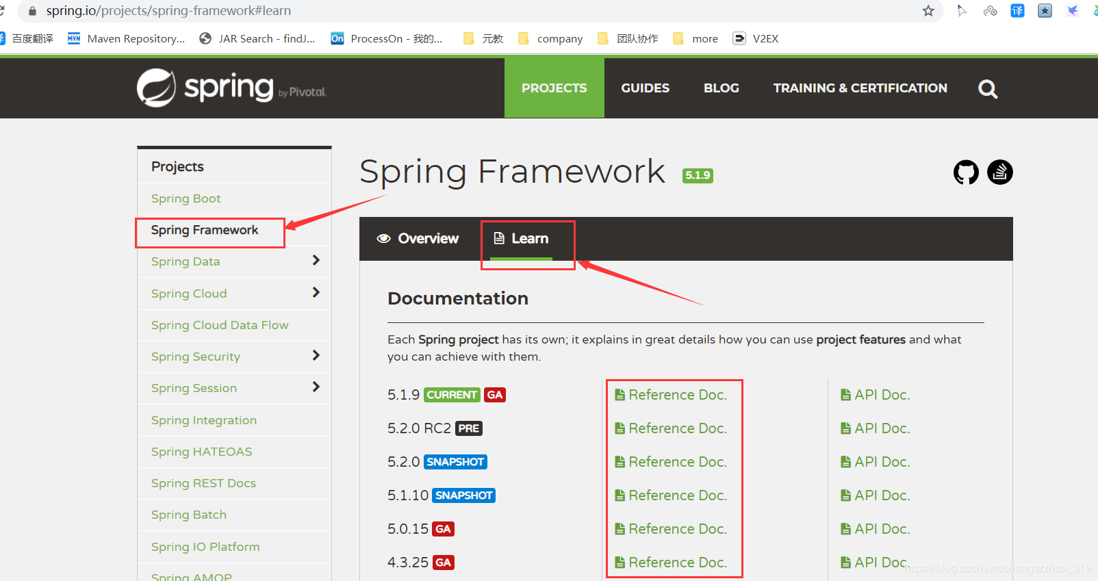
Task: Open the 元数 bookmark folder
Action: (483, 39)
